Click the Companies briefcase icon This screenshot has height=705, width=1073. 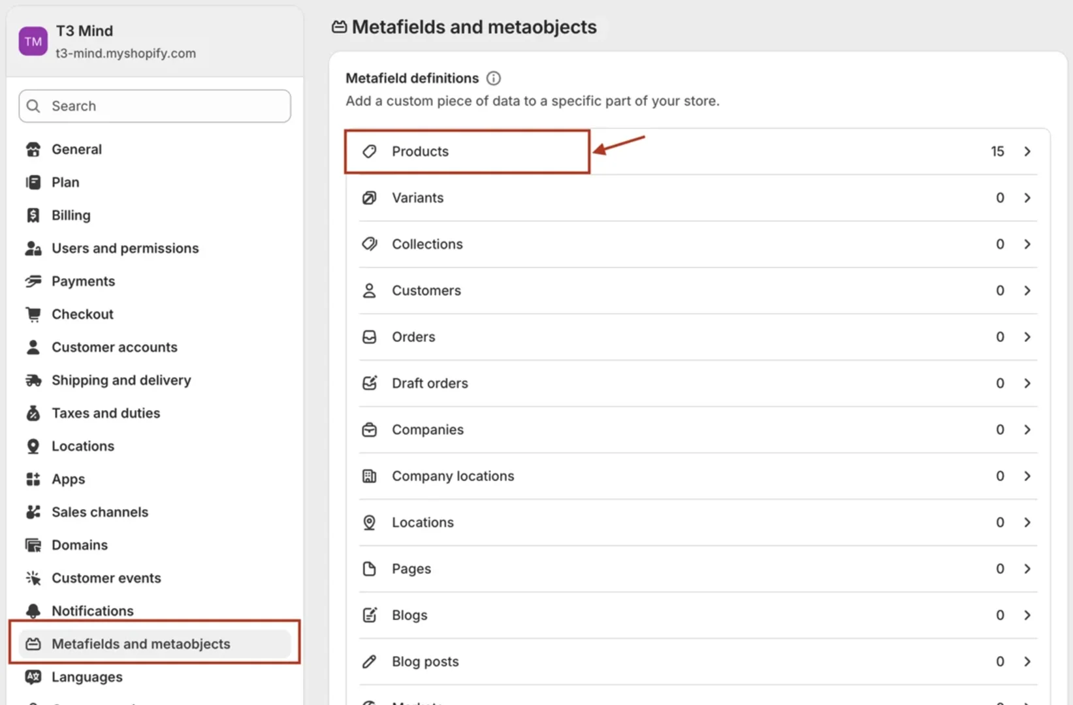tap(370, 430)
